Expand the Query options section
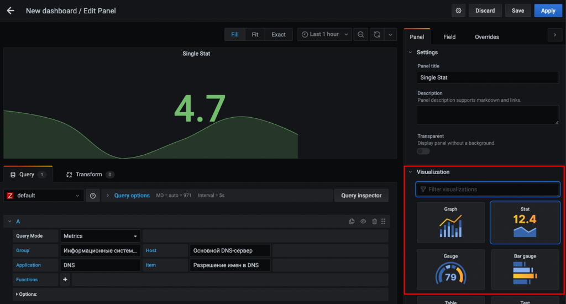Image resolution: width=566 pixels, height=304 pixels. pyautogui.click(x=131, y=196)
